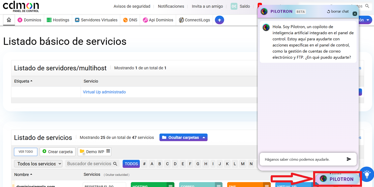Open HOSTING service hamburger menu
The height and width of the screenshot is (187, 374).
tap(170, 185)
